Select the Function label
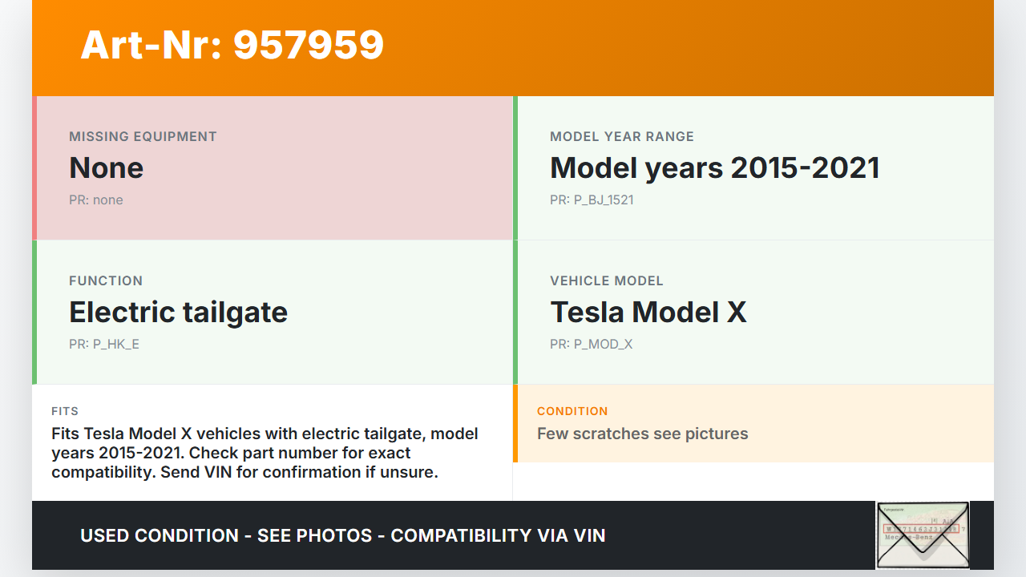Viewport: 1026px width, 577px height. pos(106,280)
